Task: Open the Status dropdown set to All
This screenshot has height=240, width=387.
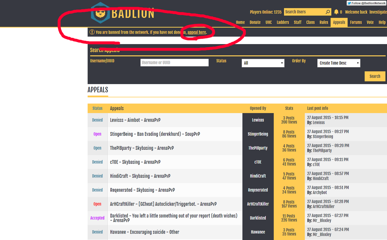Action: click(263, 63)
